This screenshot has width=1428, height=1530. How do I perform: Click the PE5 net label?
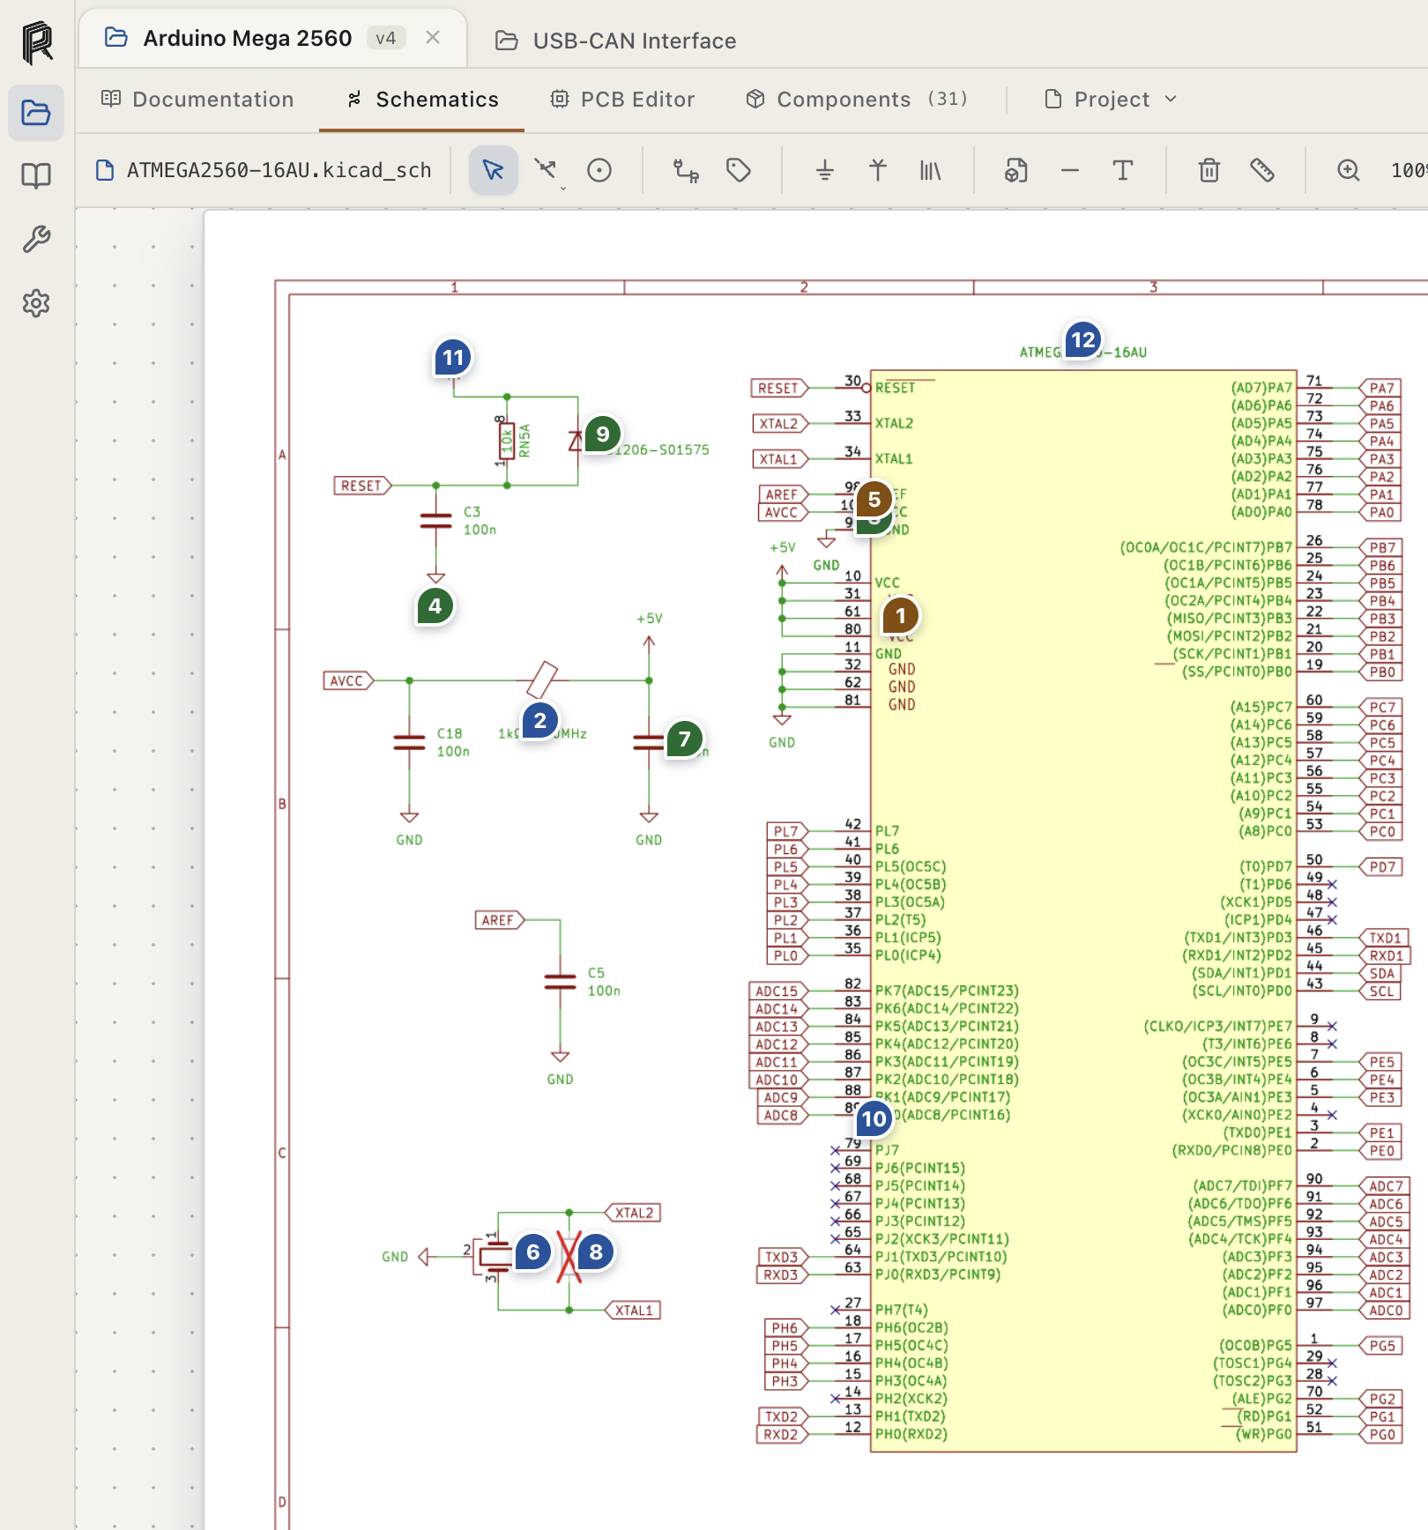tap(1380, 1062)
